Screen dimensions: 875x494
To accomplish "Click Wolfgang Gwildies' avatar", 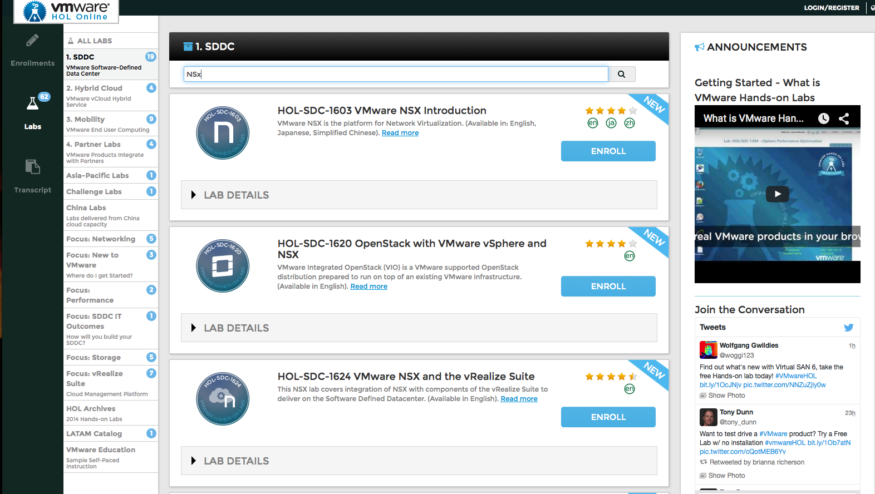I will 709,350.
